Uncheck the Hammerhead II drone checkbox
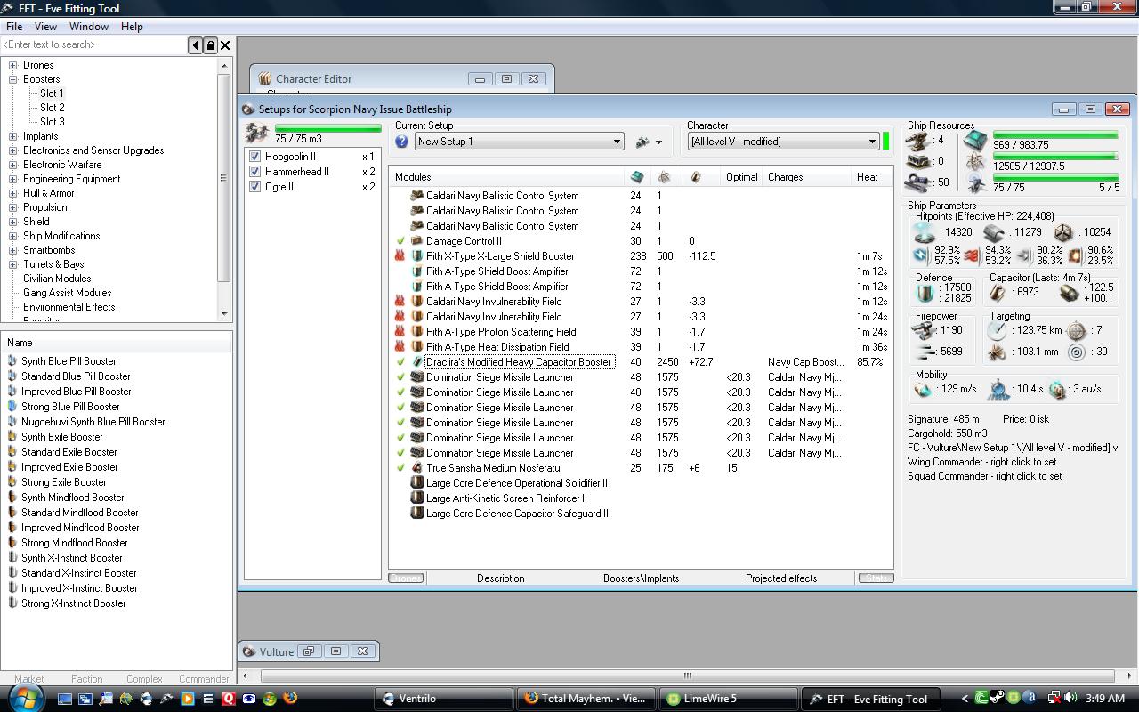 (254, 172)
